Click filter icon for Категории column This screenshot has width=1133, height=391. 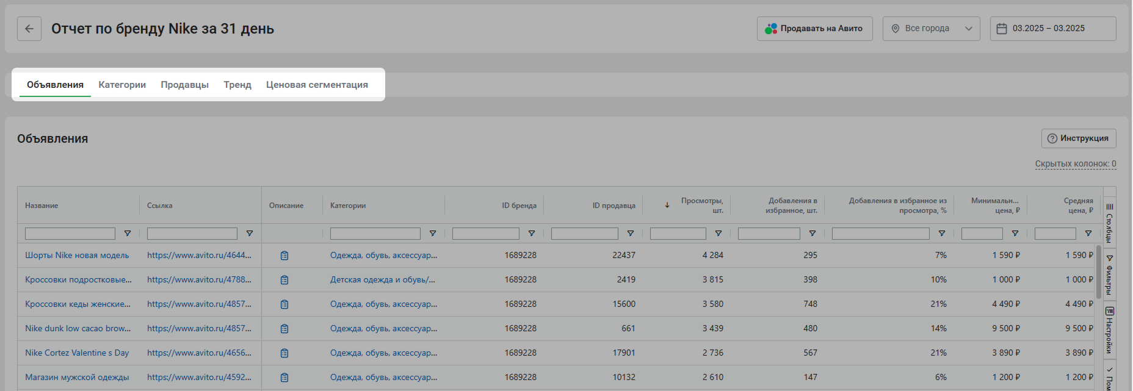click(x=433, y=234)
